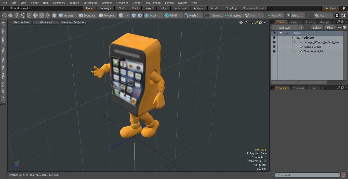Open the Vertex Map menu
The width and height of the screenshot is (348, 179).
(x=90, y=3)
